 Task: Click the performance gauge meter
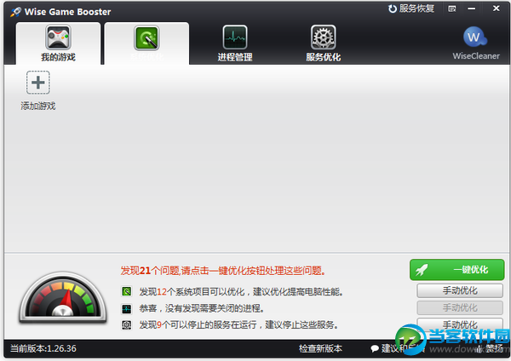click(x=63, y=297)
